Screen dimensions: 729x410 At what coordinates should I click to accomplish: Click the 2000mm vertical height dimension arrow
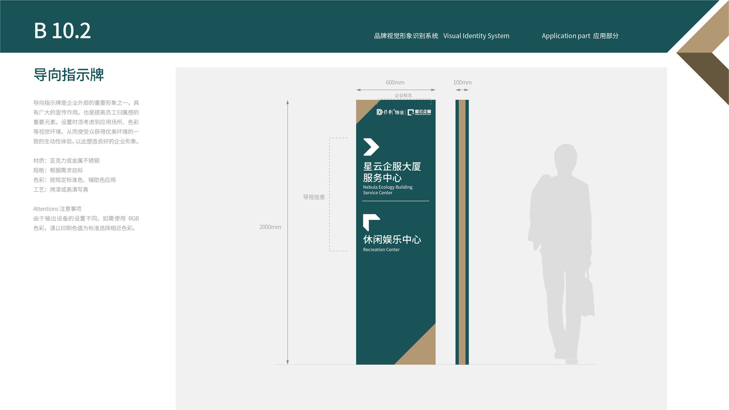[x=288, y=232]
